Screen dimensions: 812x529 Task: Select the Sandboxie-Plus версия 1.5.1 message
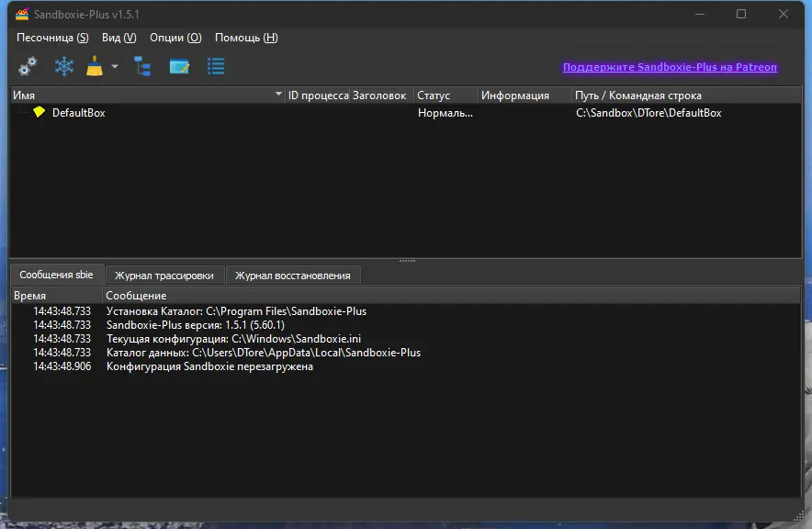point(196,325)
